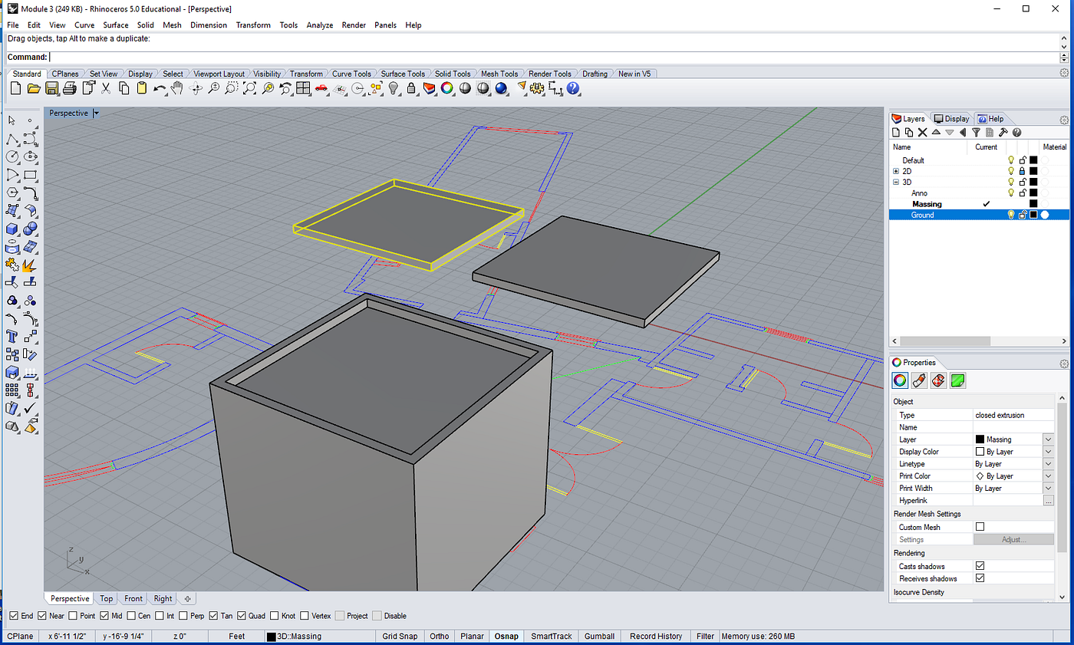Click the Pan hand tool icon
This screenshot has width=1074, height=645.
point(178,89)
